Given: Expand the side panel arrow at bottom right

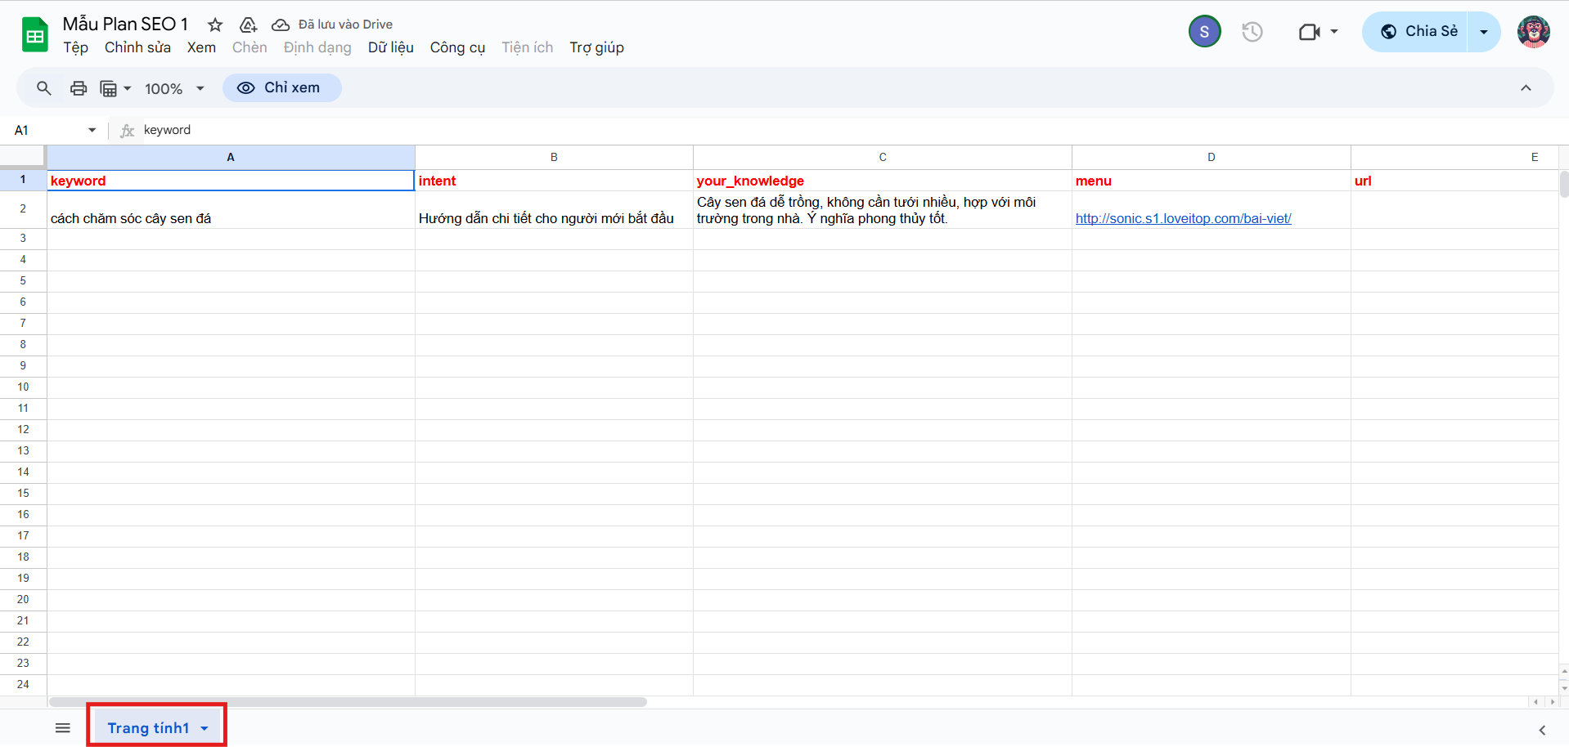Looking at the screenshot, I should click(x=1542, y=730).
